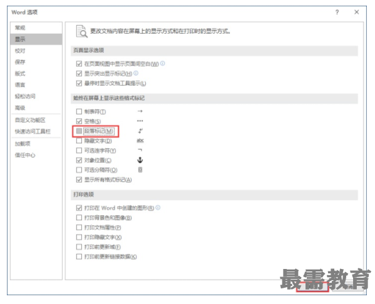Screen dimensions: 375x304
Task: Toggle 在页面视图中显示页面间空白 checkbox
Action: tap(79, 64)
